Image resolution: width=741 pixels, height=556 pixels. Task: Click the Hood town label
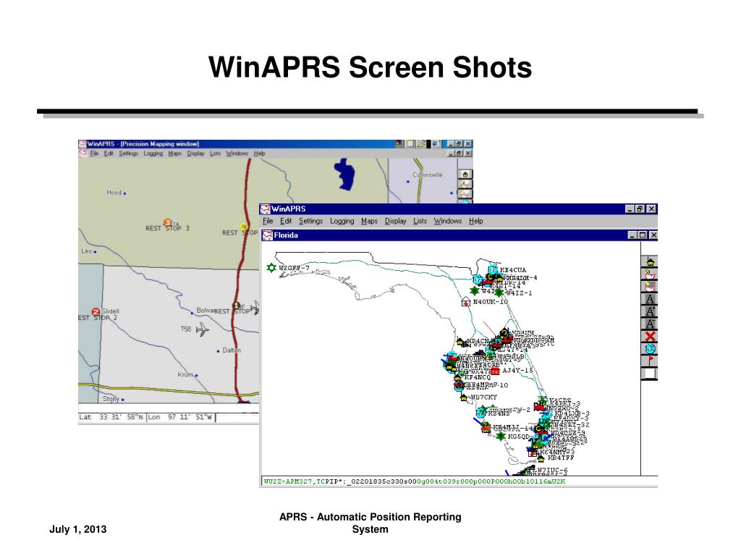114,193
